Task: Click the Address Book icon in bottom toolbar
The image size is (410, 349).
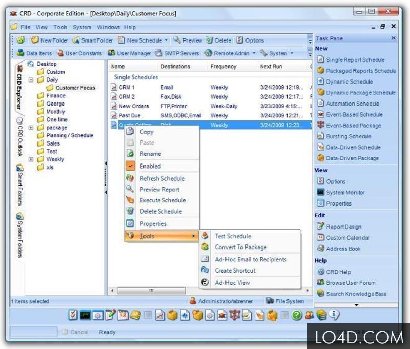Action: pos(135,315)
